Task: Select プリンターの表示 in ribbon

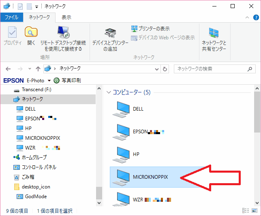Action: tap(150, 29)
